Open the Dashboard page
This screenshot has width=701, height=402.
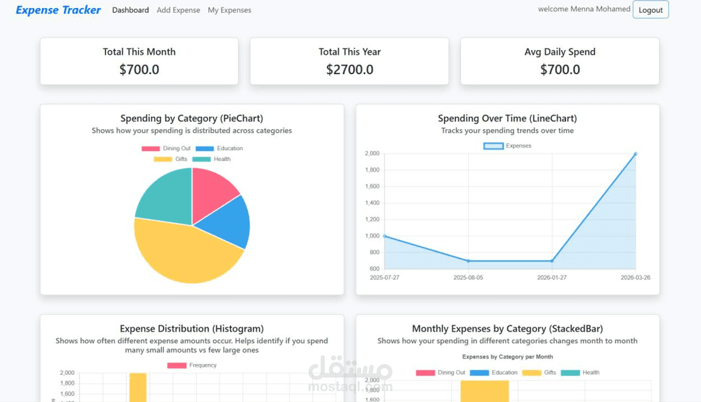[x=130, y=10]
